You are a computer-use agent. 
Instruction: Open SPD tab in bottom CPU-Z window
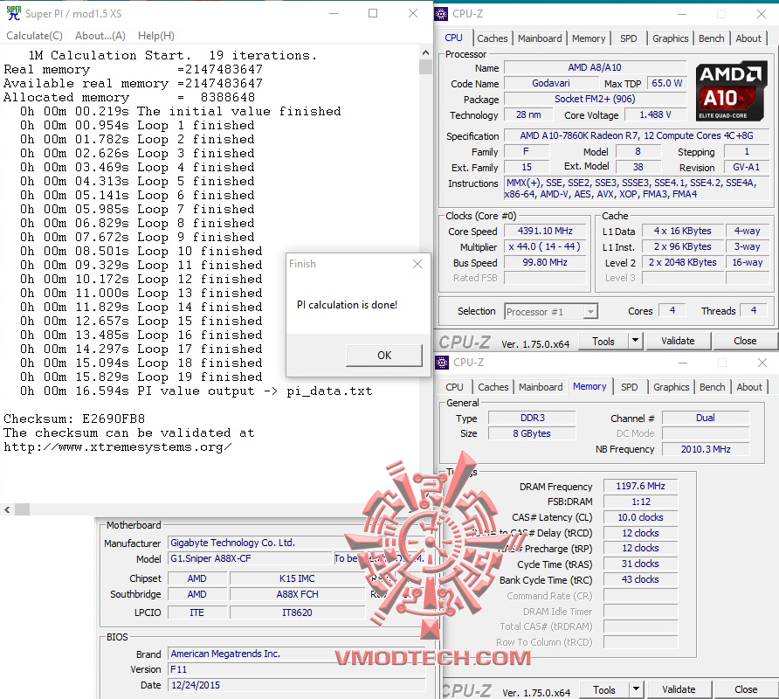[629, 387]
